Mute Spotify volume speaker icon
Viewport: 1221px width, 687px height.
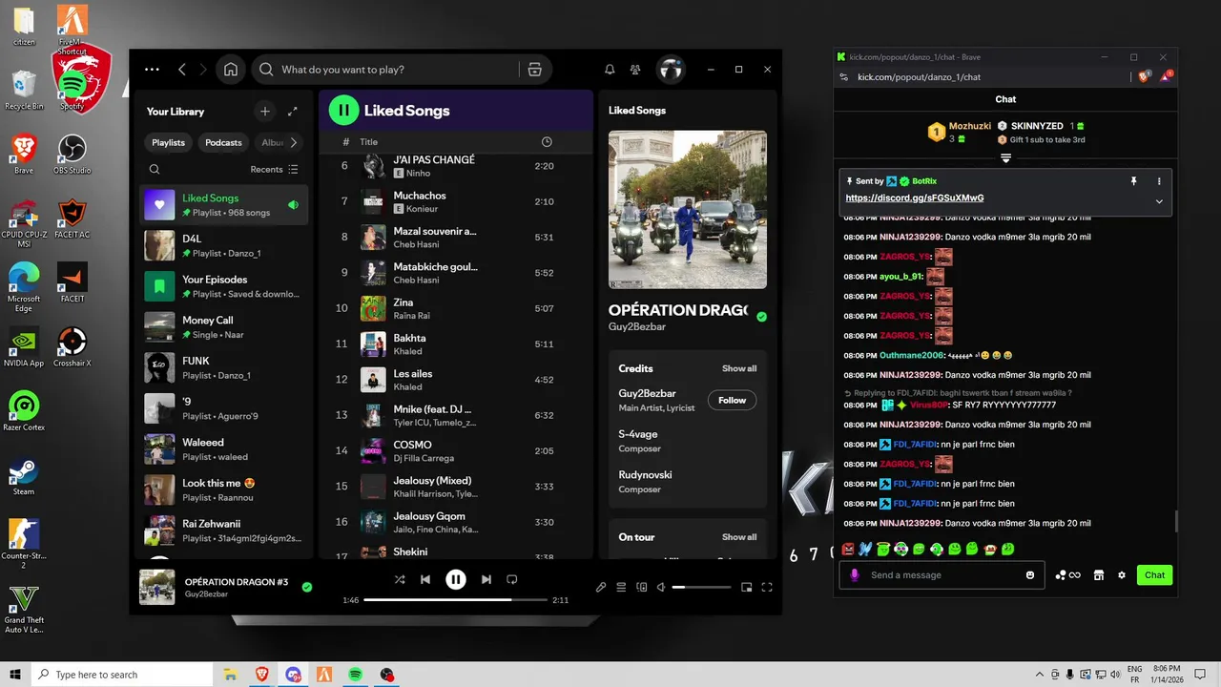661,588
